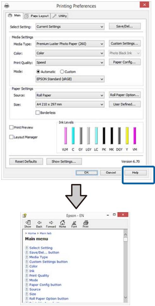Click the help window scrollbar up arrow
155x306 pixels.
point(126,234)
